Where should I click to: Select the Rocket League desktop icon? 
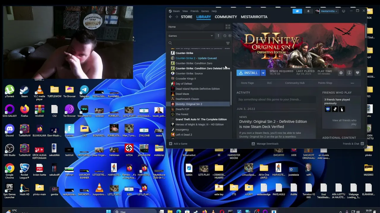pyautogui.click(x=24, y=171)
